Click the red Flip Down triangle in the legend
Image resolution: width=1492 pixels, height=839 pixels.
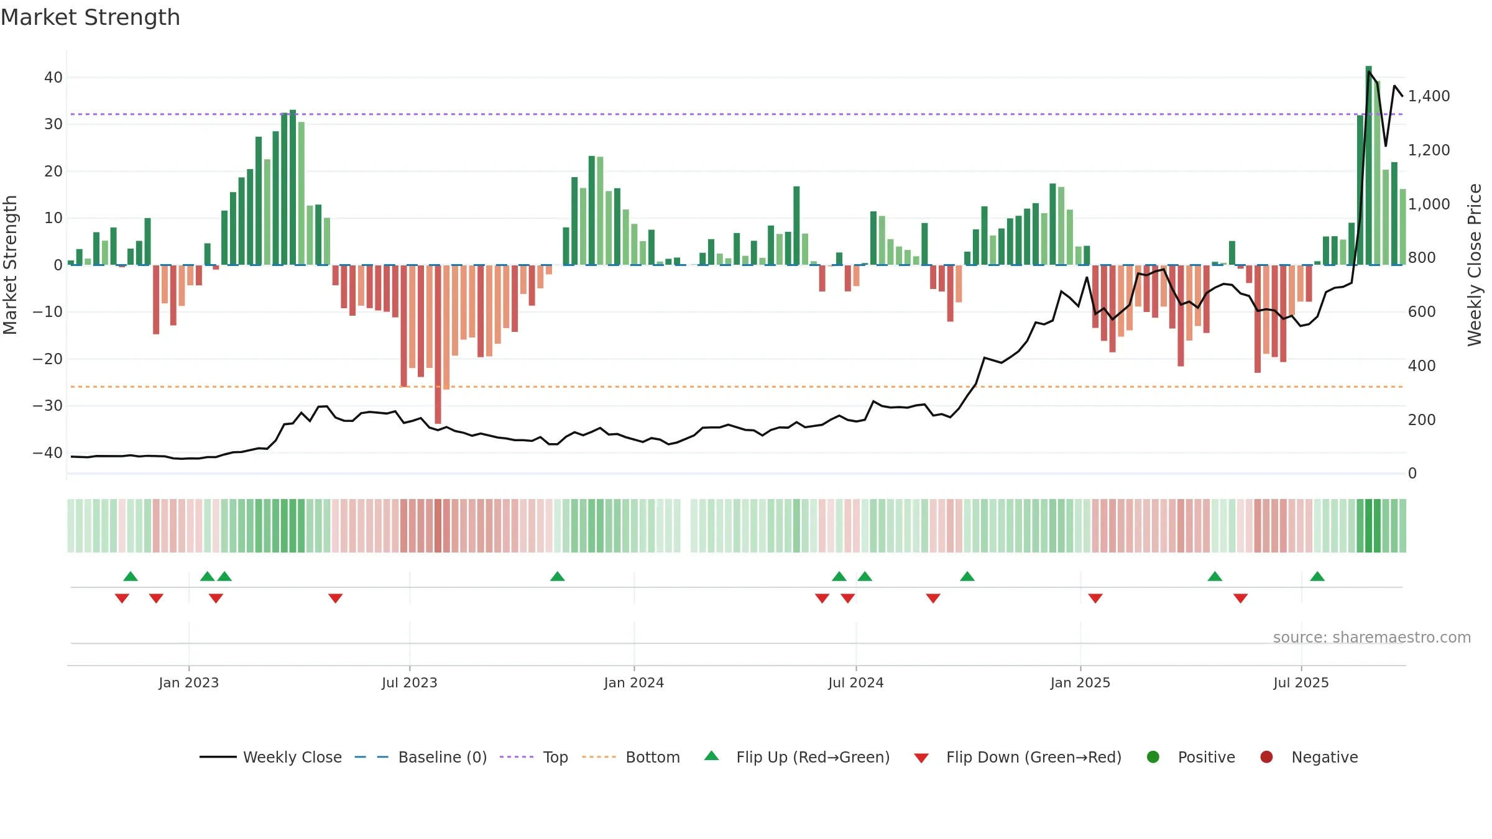[x=921, y=758]
